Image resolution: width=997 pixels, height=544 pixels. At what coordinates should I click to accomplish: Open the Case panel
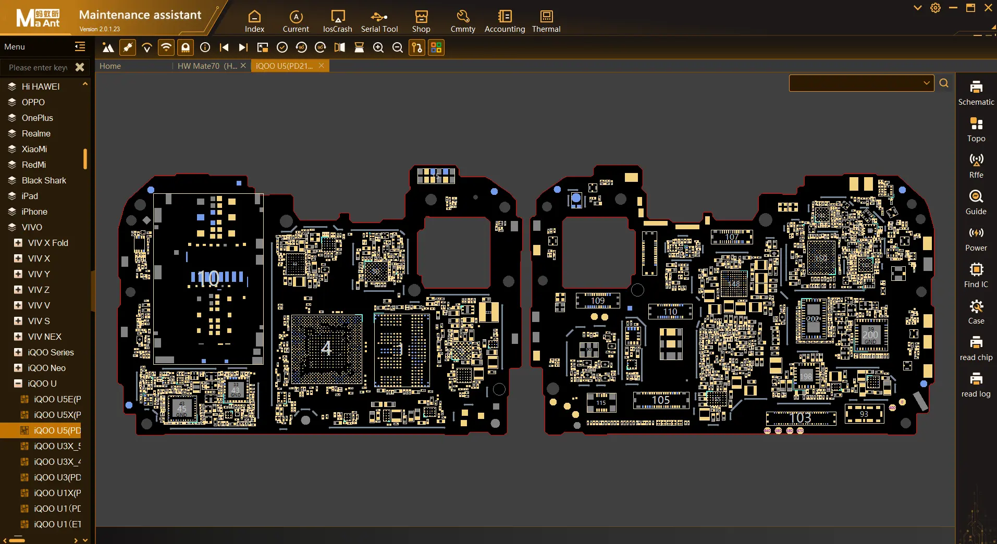pos(976,312)
